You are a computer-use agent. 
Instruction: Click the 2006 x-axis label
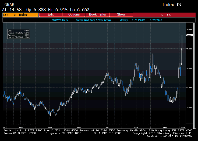click(79, 128)
